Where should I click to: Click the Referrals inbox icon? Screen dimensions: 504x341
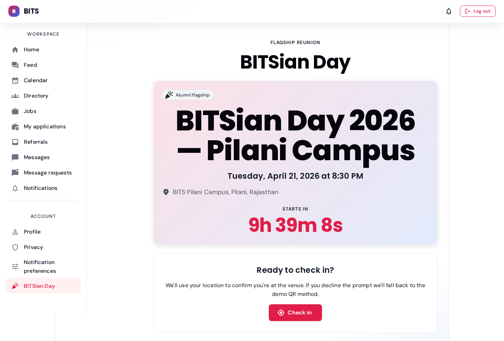click(x=15, y=142)
